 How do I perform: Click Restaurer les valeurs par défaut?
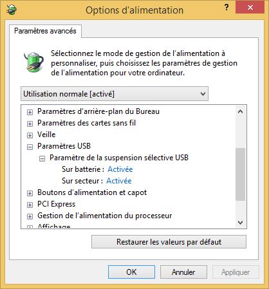pos(169,242)
